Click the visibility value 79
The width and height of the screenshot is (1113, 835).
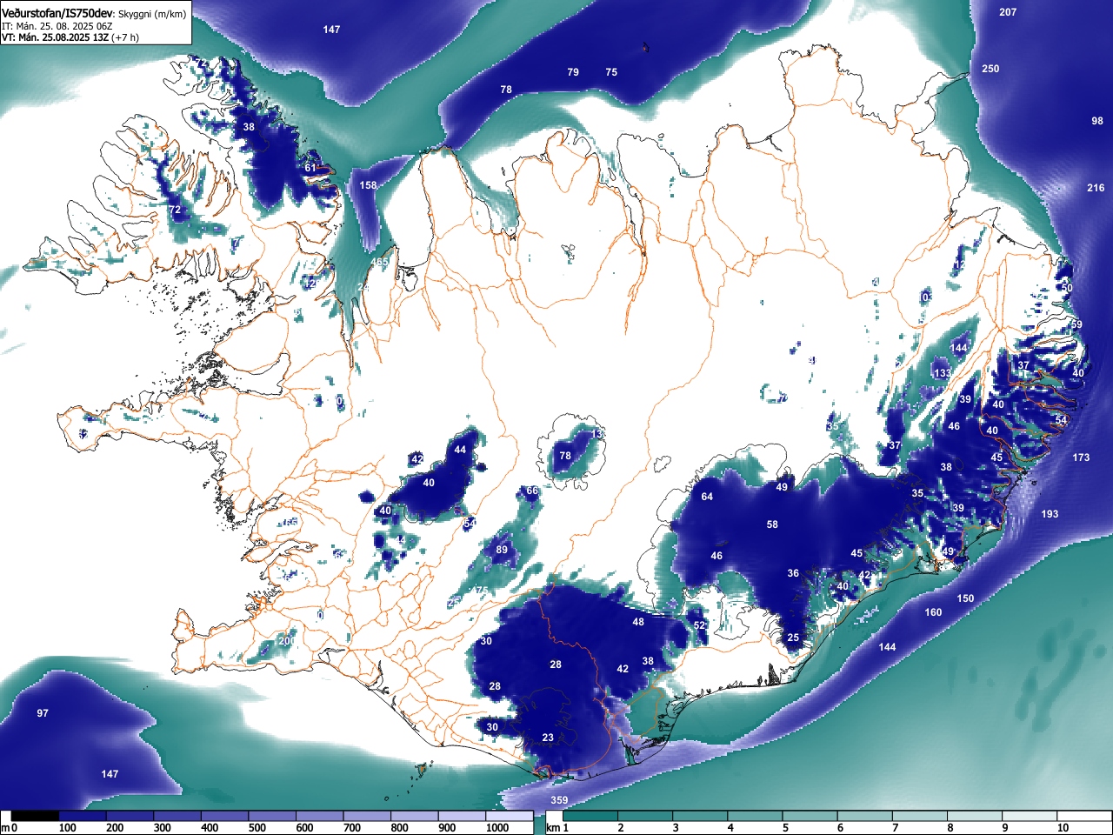tap(573, 72)
